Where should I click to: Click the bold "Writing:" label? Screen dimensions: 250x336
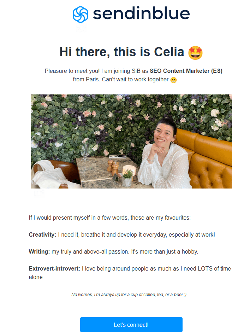tap(39, 251)
